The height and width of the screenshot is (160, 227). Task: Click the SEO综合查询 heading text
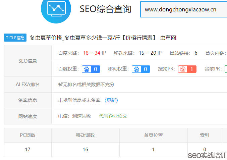coord(105,9)
